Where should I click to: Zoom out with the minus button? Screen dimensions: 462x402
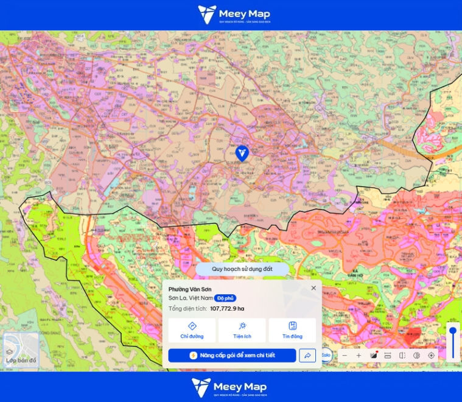(345, 355)
